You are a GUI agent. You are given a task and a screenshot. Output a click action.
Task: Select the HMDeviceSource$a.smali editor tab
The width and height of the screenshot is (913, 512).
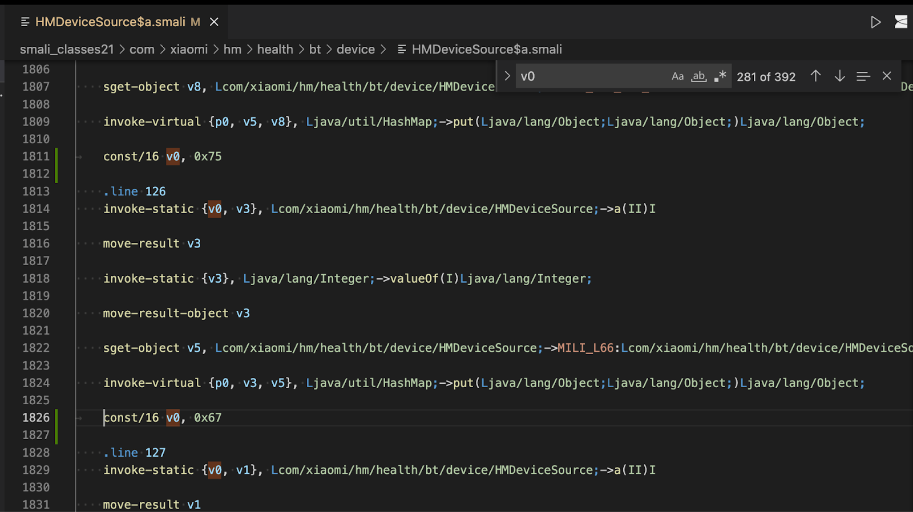(117, 22)
